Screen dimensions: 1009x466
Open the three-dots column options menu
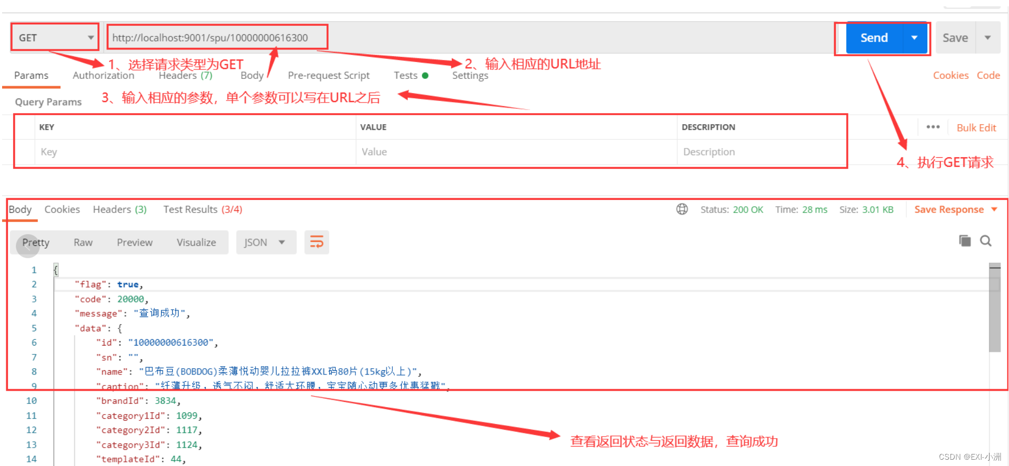point(933,127)
